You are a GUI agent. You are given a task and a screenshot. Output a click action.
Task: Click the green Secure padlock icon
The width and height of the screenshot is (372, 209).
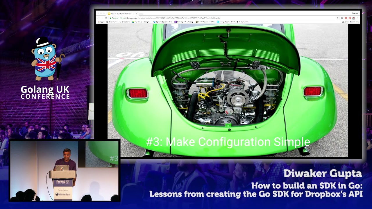click(x=110, y=18)
